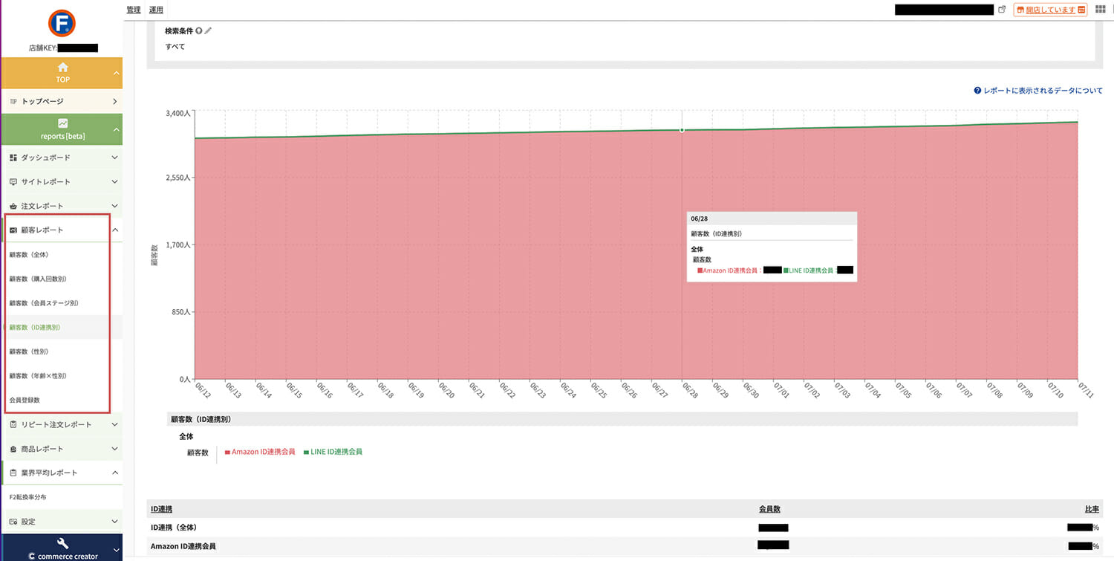Click the home icon above TOP
1114x561 pixels.
click(x=62, y=68)
